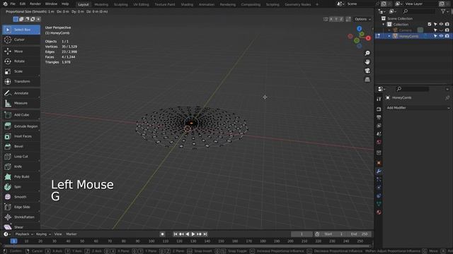This screenshot has height=254, width=453.
Task: Click the current frame number field
Action: pos(302,234)
